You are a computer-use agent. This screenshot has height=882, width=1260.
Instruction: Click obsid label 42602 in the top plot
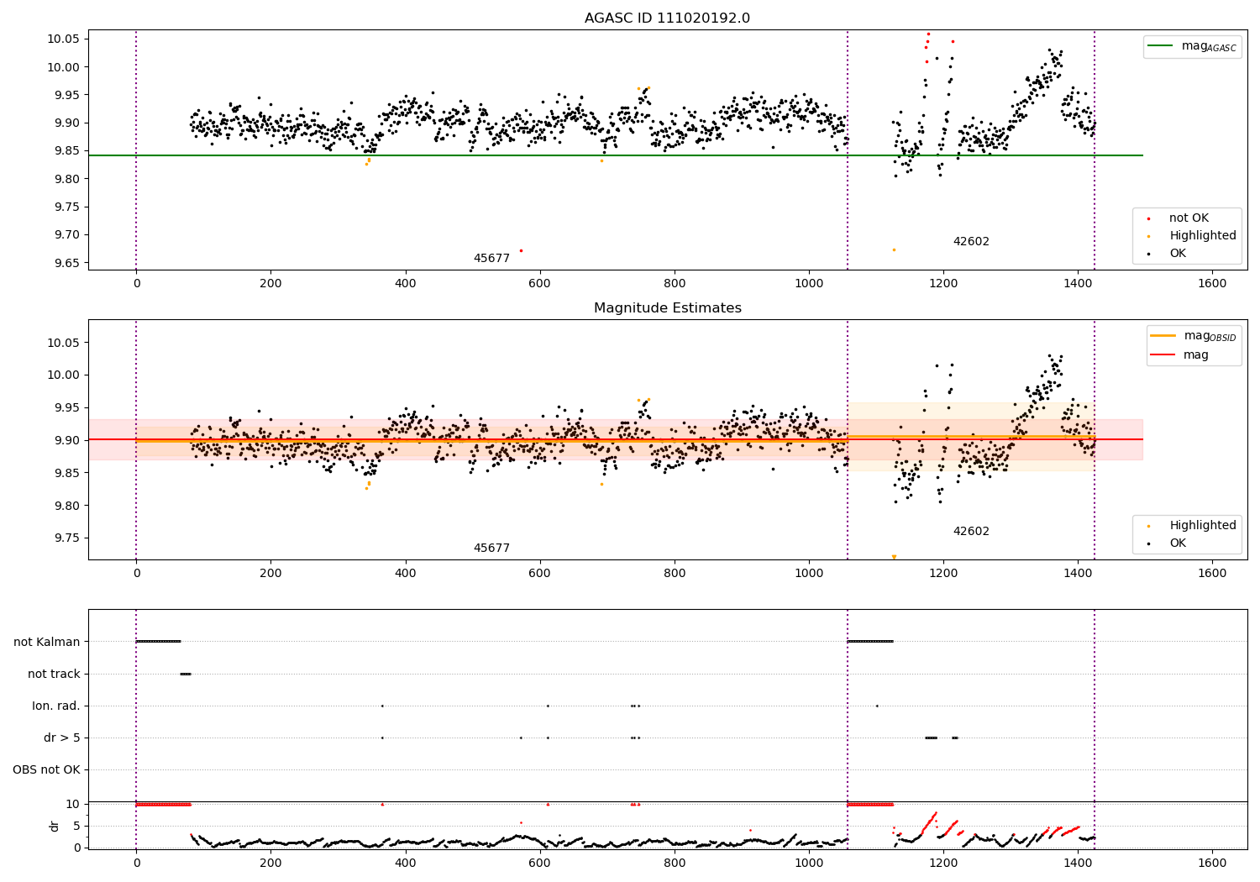pos(971,242)
